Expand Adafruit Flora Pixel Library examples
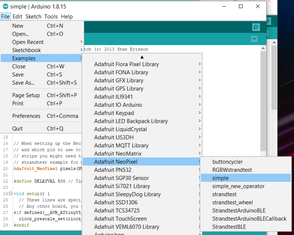 pos(142,64)
